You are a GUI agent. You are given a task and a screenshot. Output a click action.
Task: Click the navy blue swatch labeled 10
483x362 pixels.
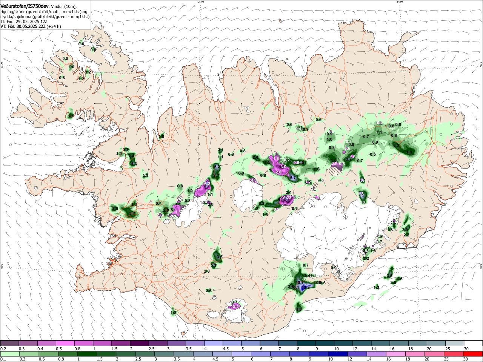[x=337, y=354]
